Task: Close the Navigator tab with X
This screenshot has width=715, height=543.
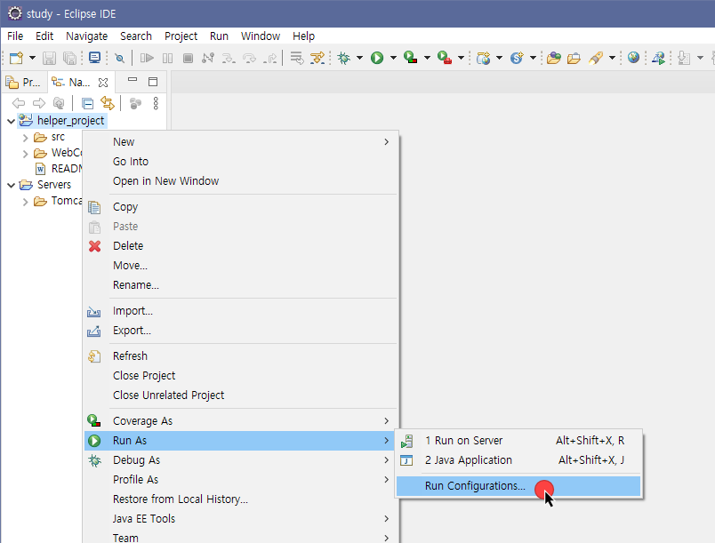Action: click(x=103, y=83)
